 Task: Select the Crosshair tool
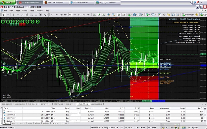8,15
